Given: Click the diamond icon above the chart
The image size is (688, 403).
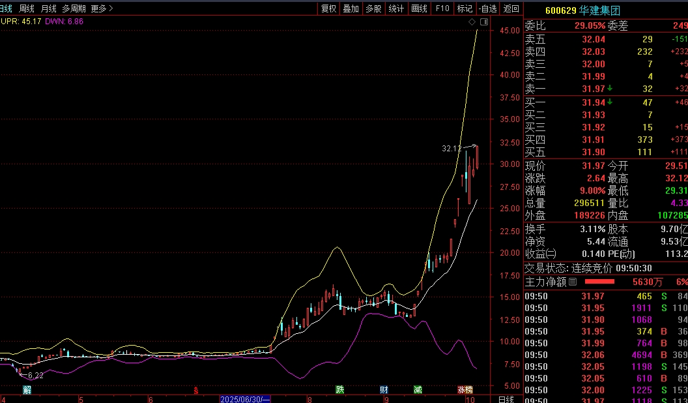Looking at the screenshot, I should [472, 22].
